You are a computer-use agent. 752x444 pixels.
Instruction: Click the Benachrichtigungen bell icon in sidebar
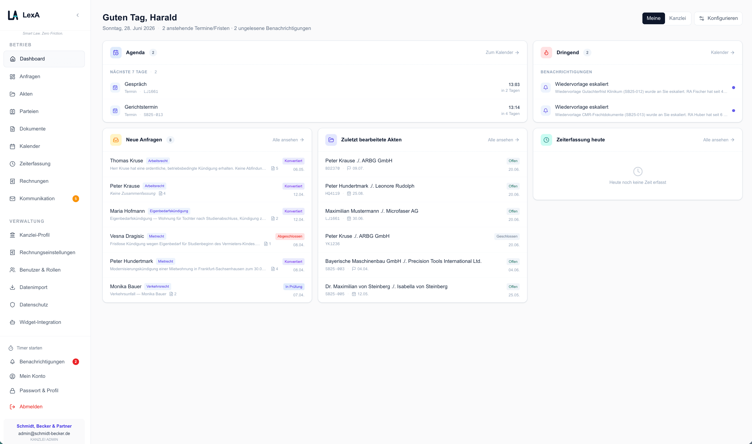12,362
